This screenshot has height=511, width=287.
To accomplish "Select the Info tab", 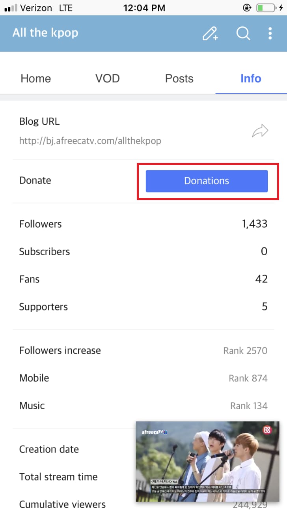I will pos(251,78).
